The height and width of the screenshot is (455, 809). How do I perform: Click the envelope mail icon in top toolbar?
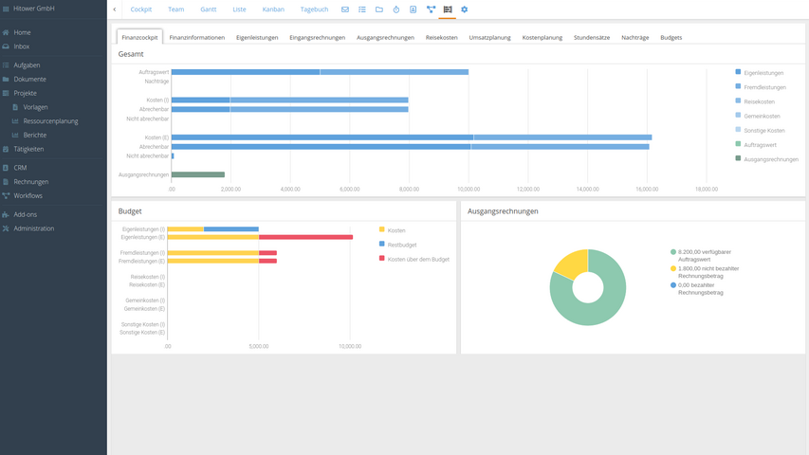[x=345, y=9]
